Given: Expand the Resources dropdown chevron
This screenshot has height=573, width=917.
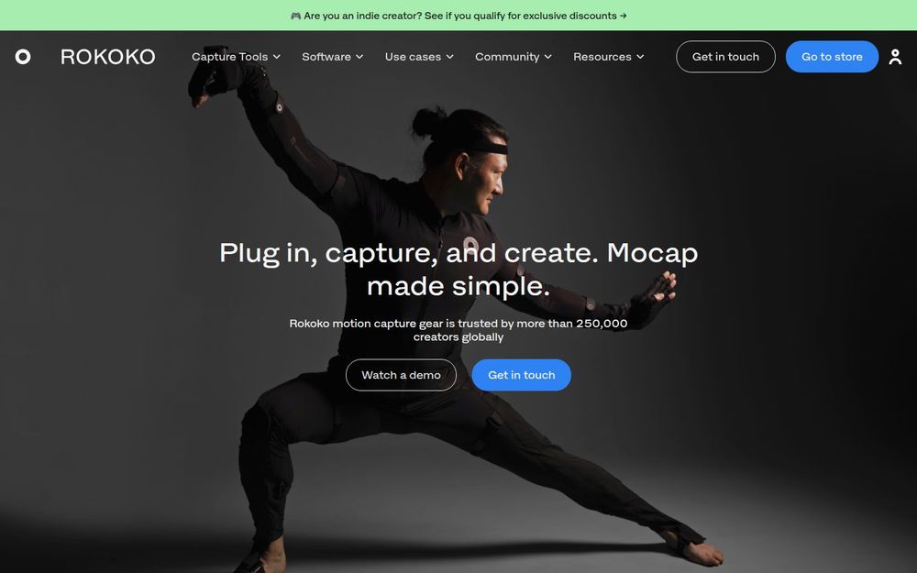Looking at the screenshot, I should coord(640,57).
